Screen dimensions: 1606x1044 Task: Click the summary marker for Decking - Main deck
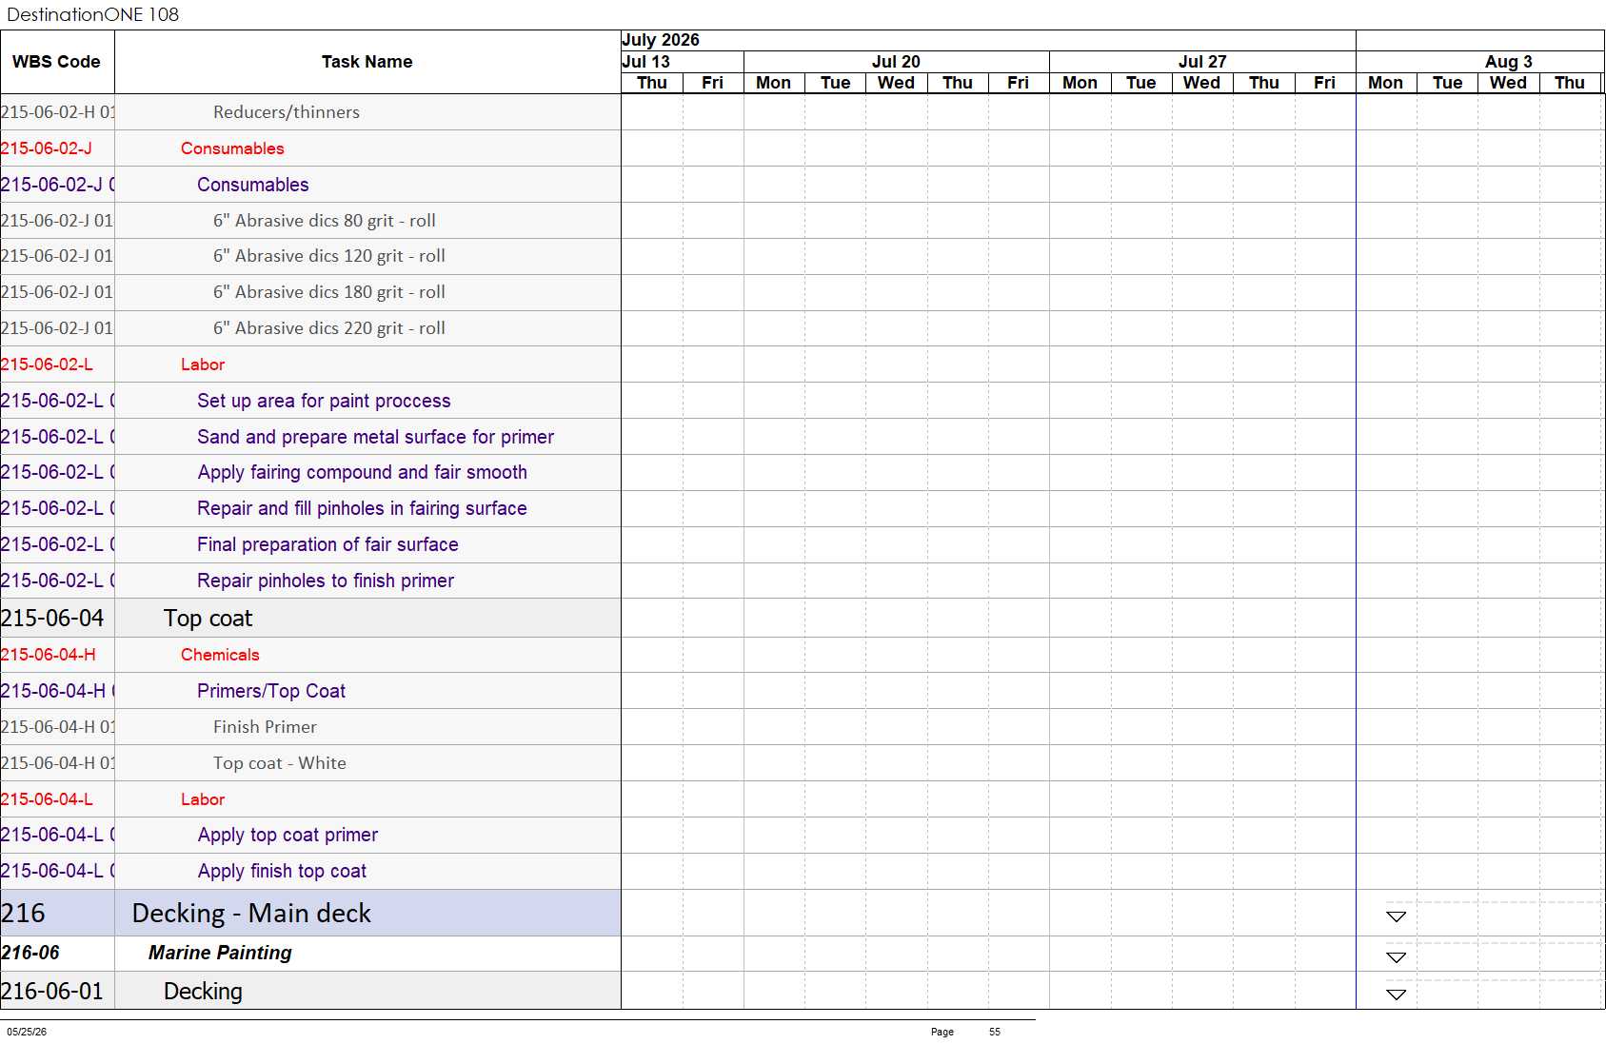coord(1396,916)
